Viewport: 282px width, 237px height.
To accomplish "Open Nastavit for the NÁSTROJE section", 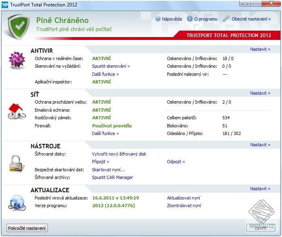I will (x=260, y=145).
